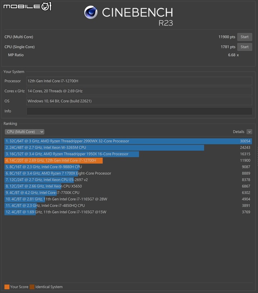Click the score 24243 in ranking

coord(245,148)
